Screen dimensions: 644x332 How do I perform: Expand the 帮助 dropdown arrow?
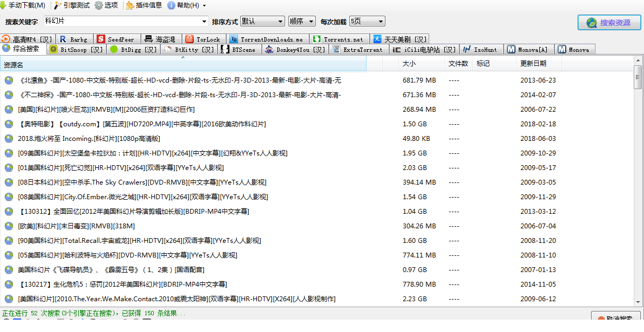tap(205, 6)
